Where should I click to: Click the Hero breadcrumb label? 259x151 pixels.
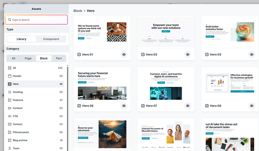91,11
